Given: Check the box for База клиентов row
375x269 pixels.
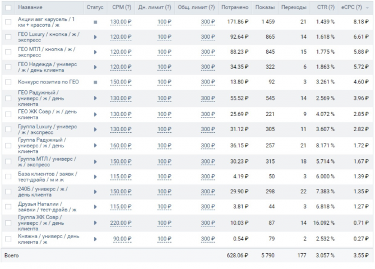Looking at the screenshot, I should [x=8, y=177].
